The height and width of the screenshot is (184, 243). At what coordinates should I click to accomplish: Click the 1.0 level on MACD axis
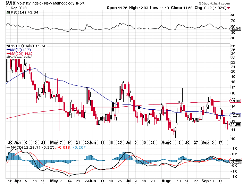click(235, 149)
